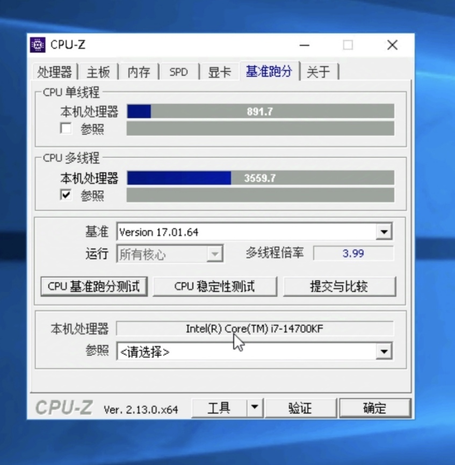
Task: Click the CPU-Z icon in the title bar
Action: tap(38, 45)
